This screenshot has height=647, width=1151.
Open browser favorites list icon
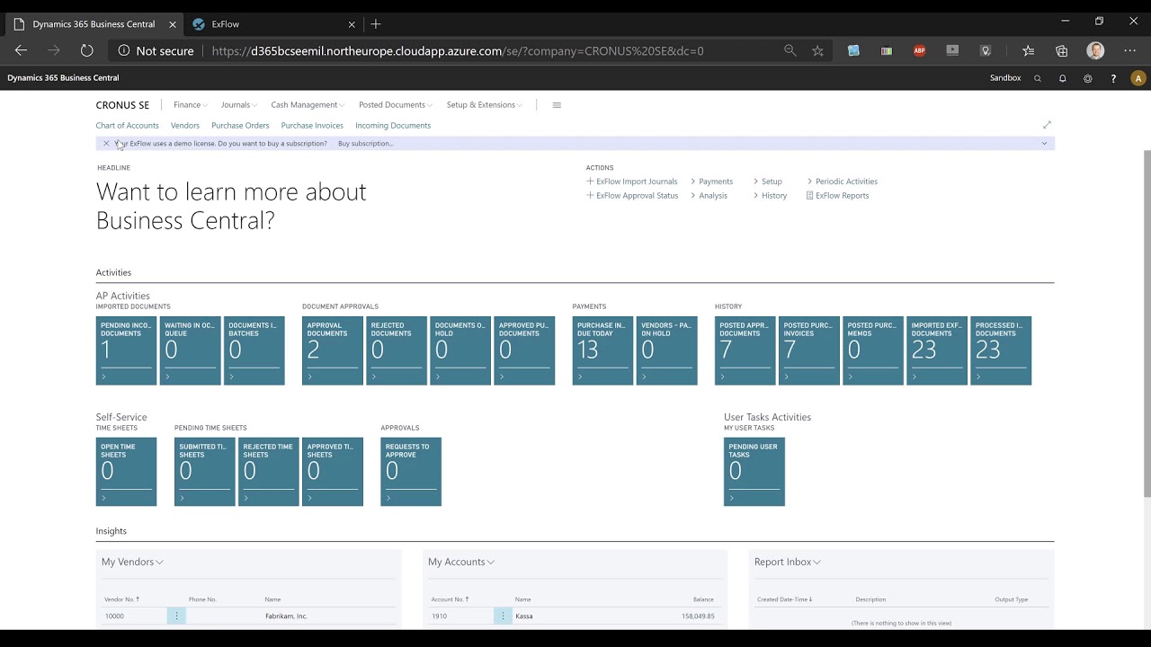pos(1029,51)
